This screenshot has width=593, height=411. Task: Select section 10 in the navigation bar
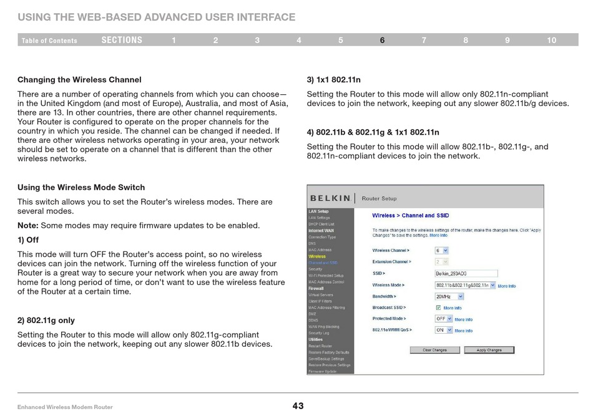(x=551, y=41)
